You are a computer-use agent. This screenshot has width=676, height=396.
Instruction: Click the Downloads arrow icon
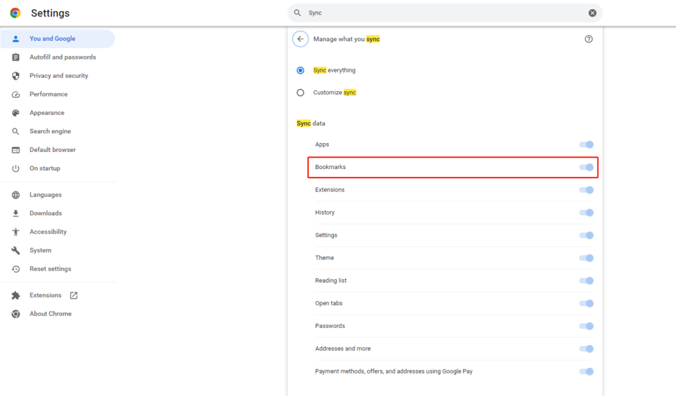[x=16, y=213]
